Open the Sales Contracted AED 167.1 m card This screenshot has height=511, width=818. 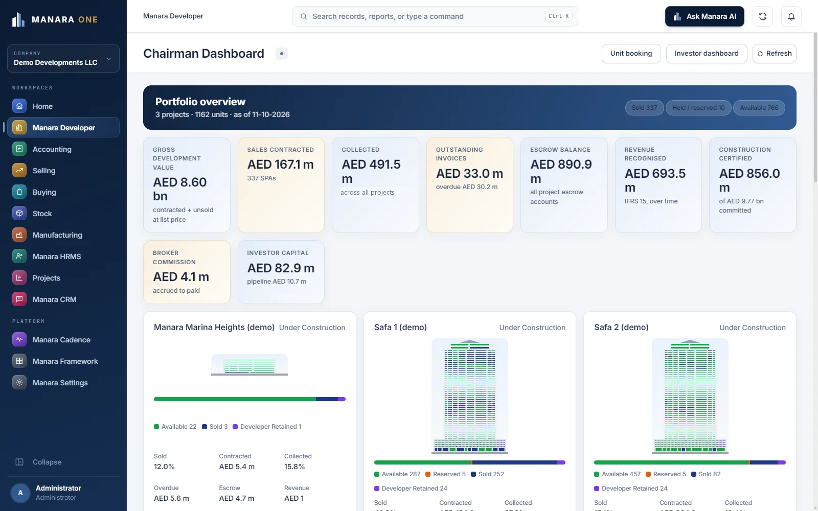[x=281, y=185]
